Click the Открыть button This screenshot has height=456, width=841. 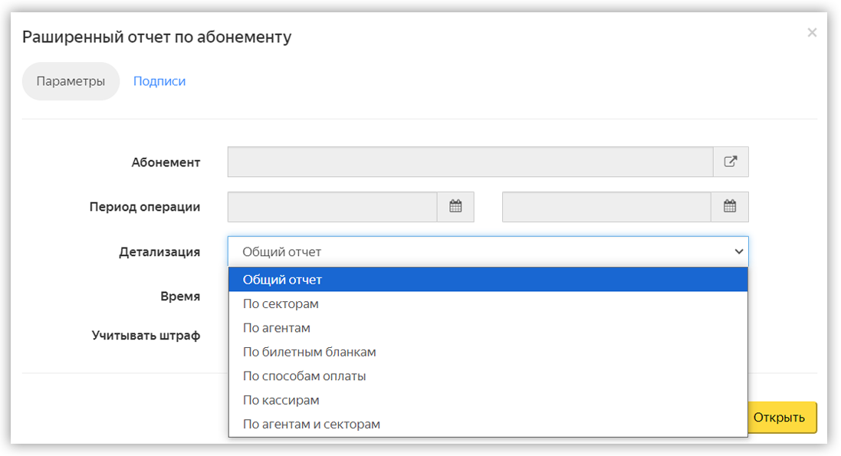(x=781, y=418)
